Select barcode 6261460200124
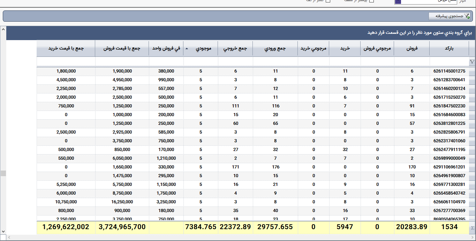476x241 pixels. tap(449, 89)
